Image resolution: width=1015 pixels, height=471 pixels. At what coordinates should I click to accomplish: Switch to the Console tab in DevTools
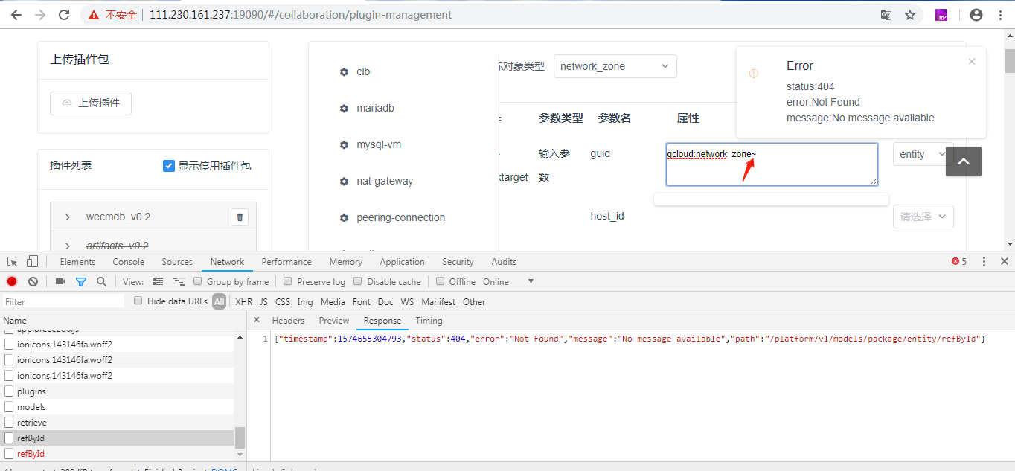coord(128,261)
